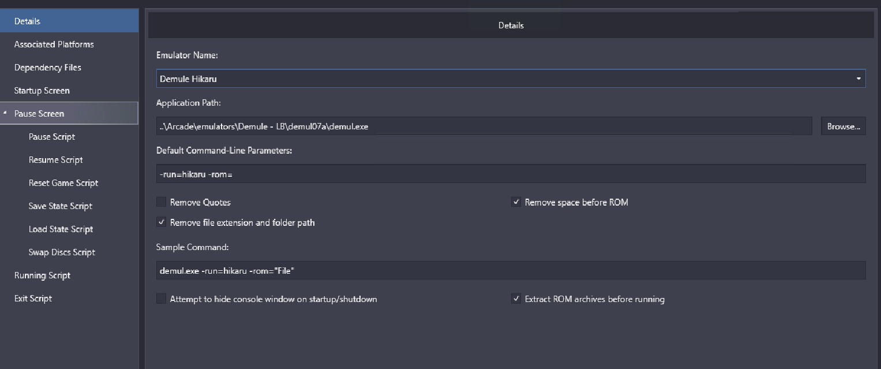Open Emulator Name dropdown arrow
The height and width of the screenshot is (369, 881).
pyautogui.click(x=858, y=78)
